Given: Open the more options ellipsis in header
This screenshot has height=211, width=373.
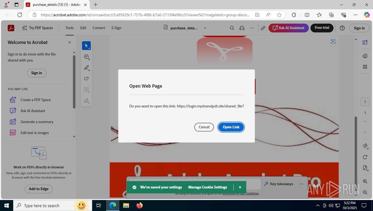Looking at the screenshot, I should [252, 28].
